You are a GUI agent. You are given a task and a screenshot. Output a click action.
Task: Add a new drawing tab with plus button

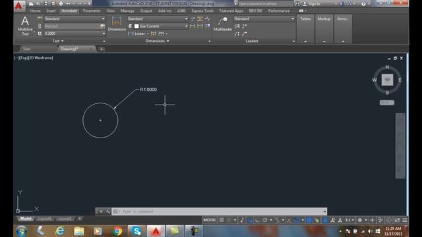pos(102,49)
